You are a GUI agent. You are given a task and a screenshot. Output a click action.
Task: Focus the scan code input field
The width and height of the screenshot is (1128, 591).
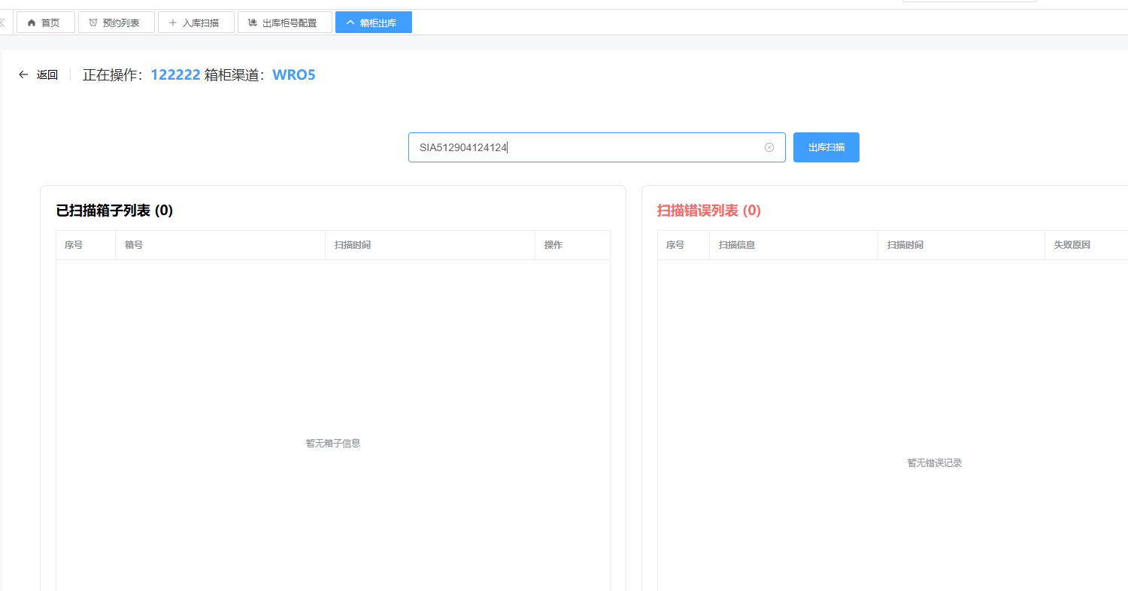pos(587,147)
